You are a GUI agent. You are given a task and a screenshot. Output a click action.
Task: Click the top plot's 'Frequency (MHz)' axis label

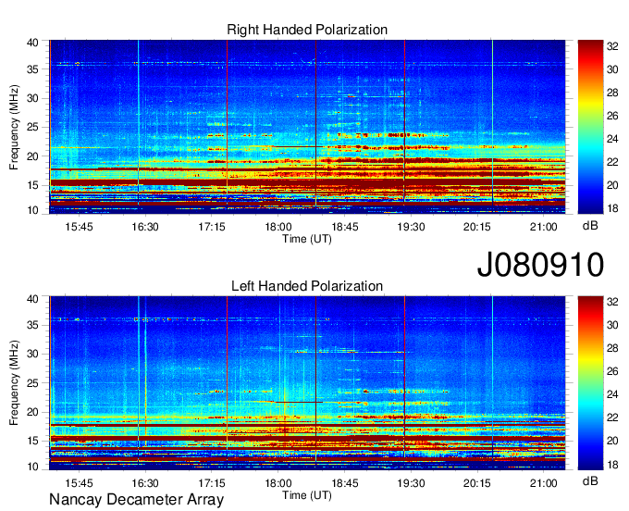tap(14, 127)
